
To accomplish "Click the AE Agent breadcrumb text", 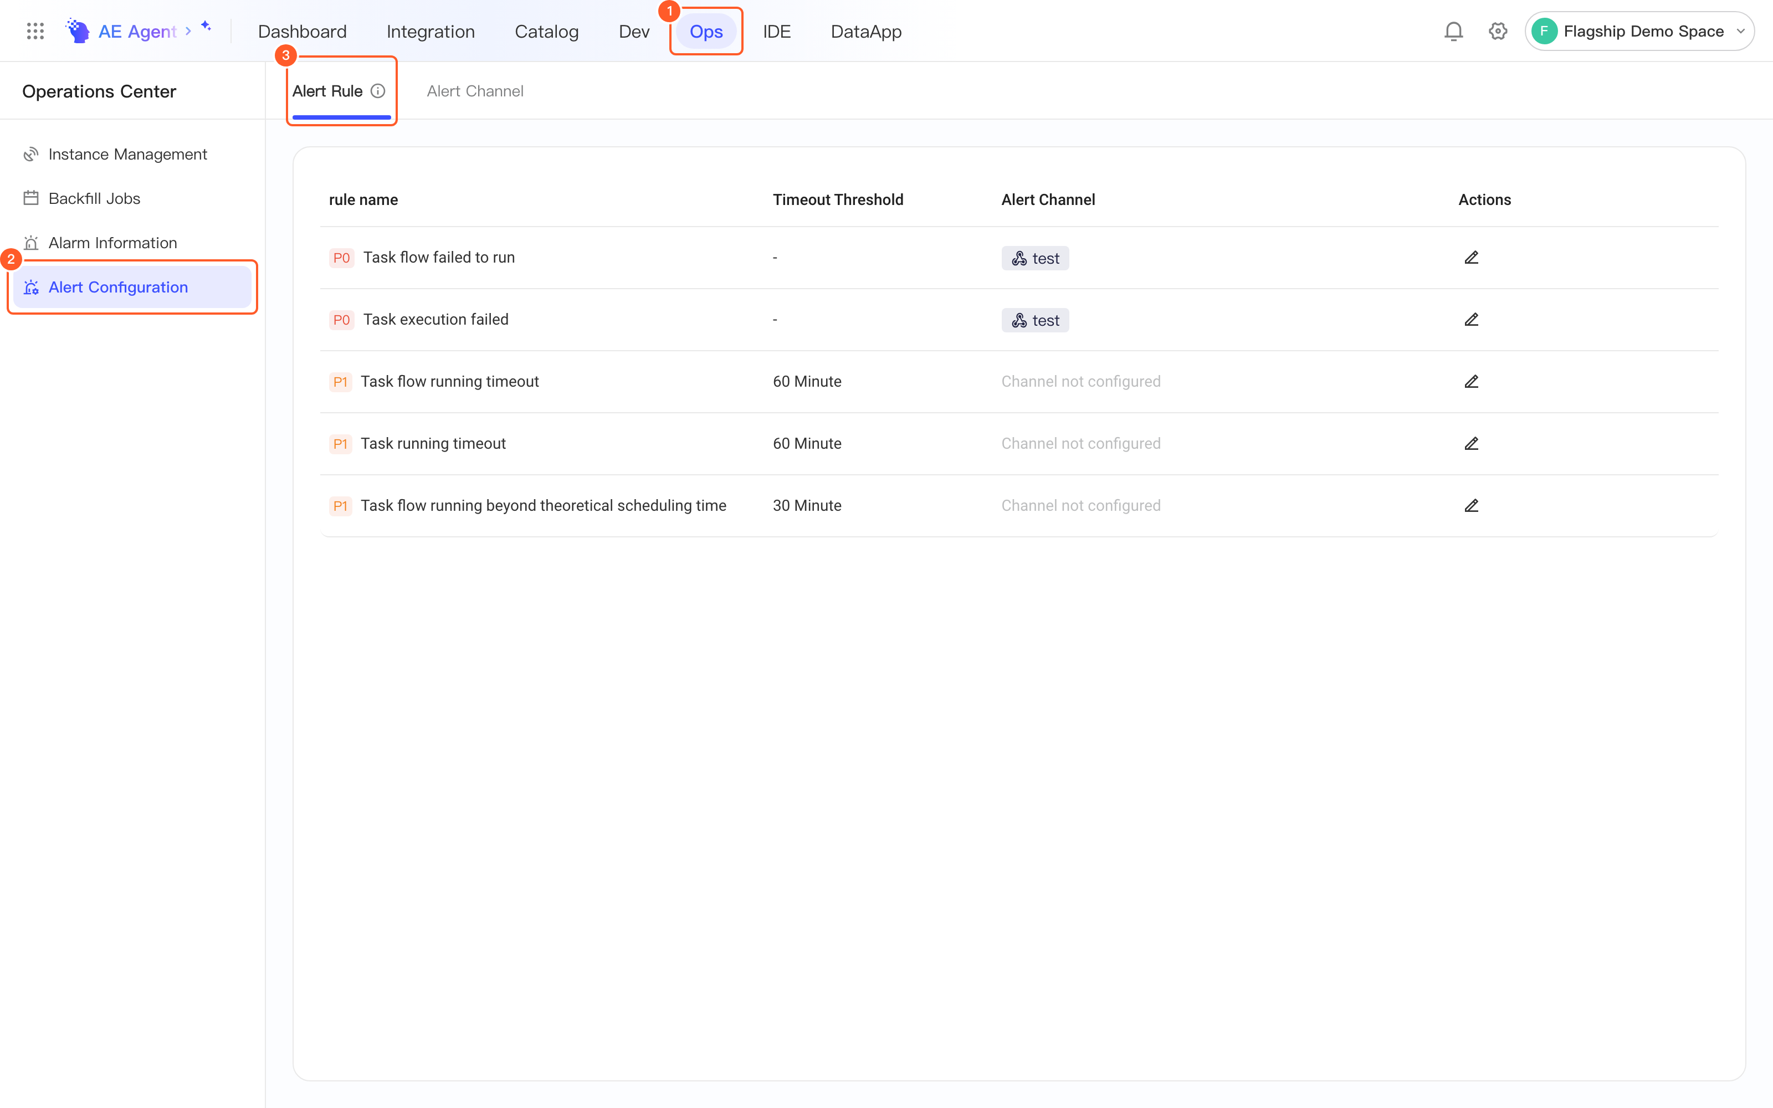I will [138, 32].
